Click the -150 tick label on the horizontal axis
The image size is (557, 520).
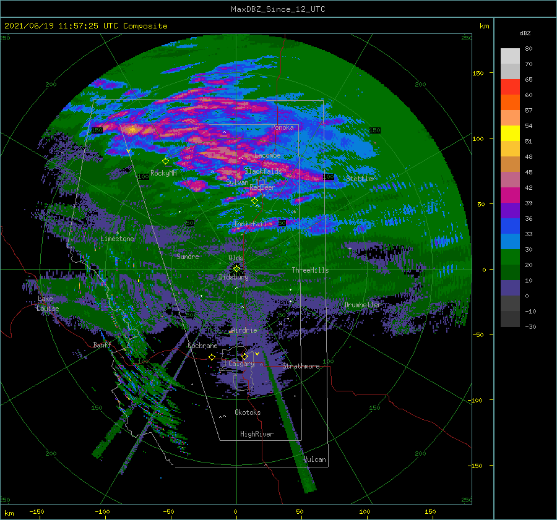click(37, 511)
